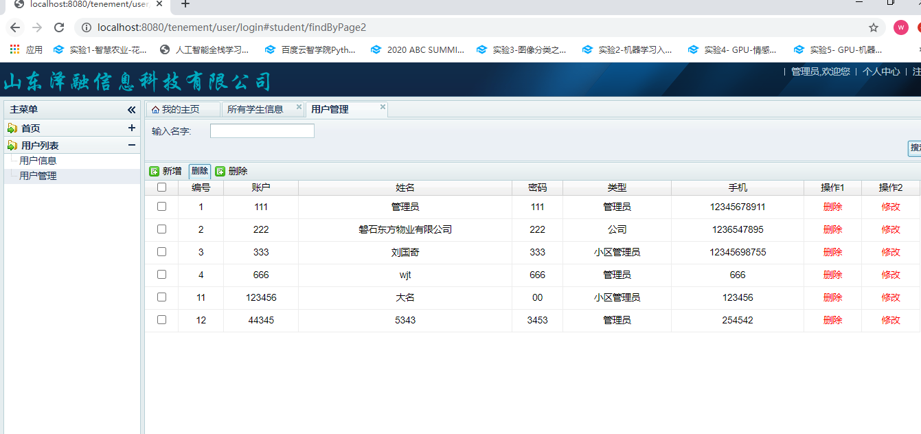Screen dimensions: 921x434
Task: Collapse the 用户列表 menu section
Action: [x=132, y=145]
